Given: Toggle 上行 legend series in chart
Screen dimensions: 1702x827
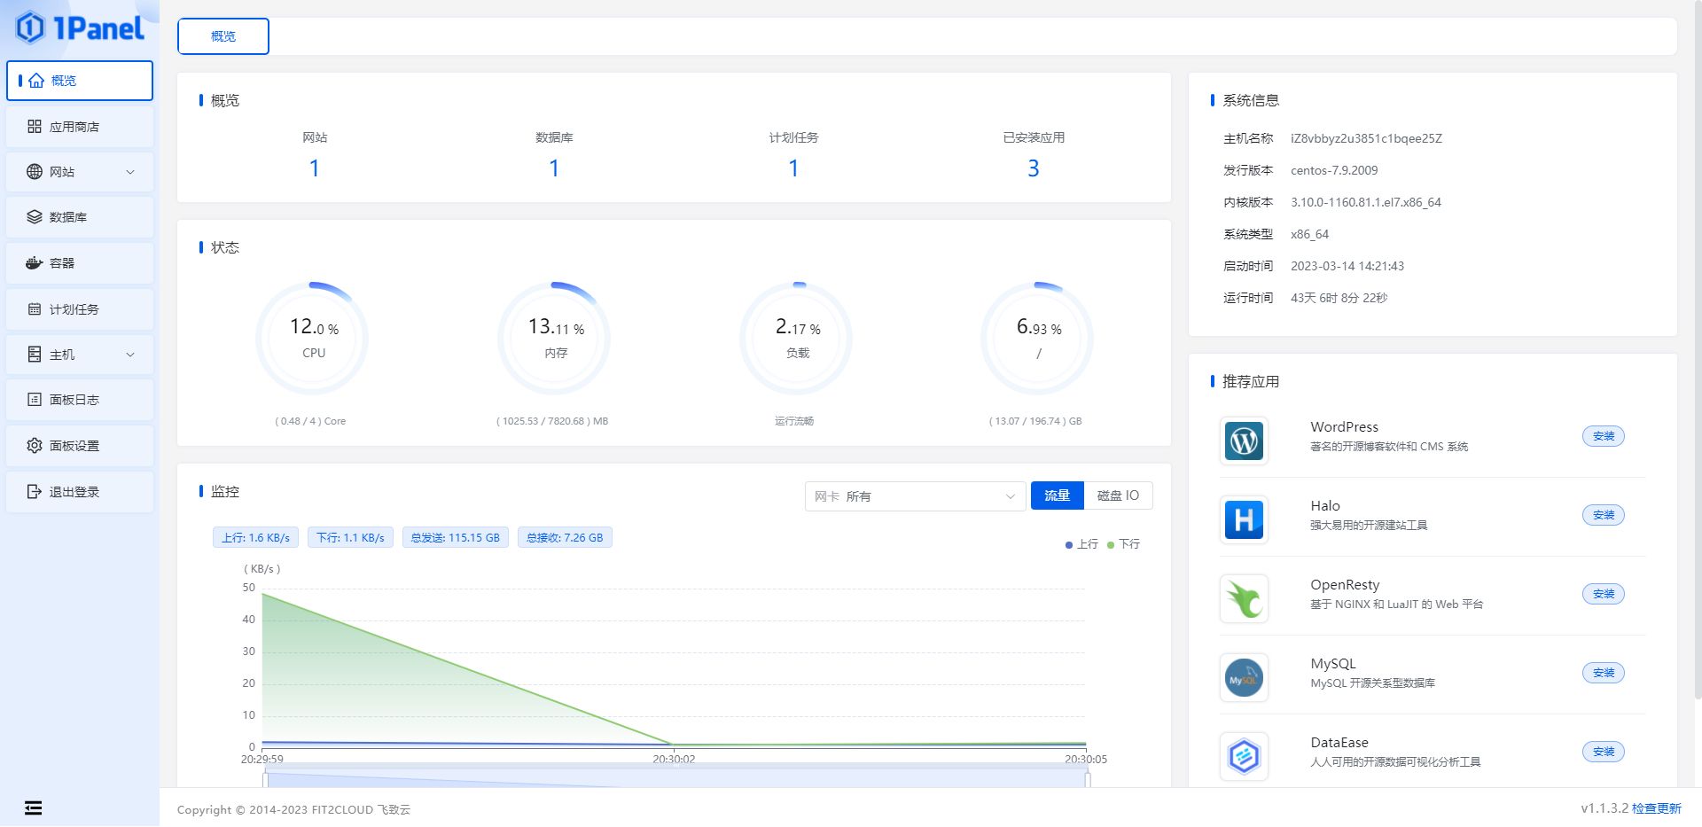Looking at the screenshot, I should [x=1081, y=544].
